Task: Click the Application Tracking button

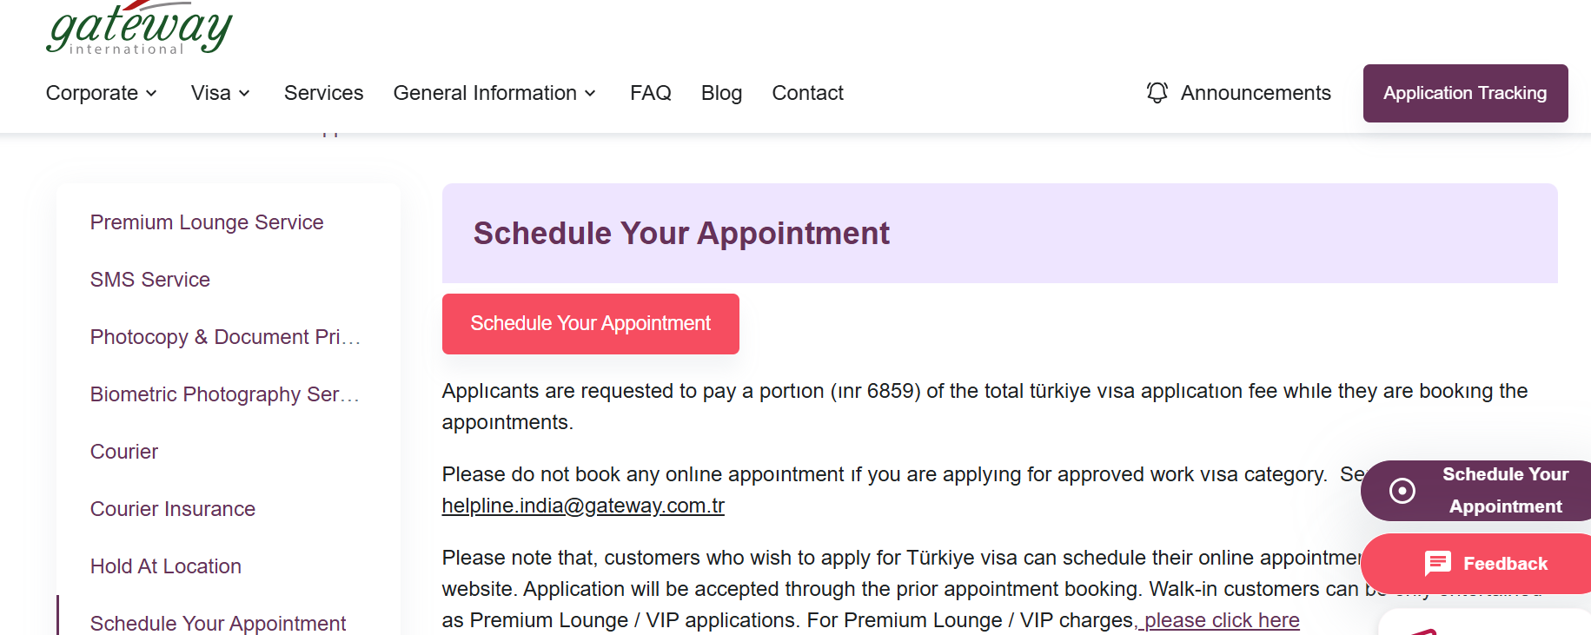Action: tap(1465, 93)
